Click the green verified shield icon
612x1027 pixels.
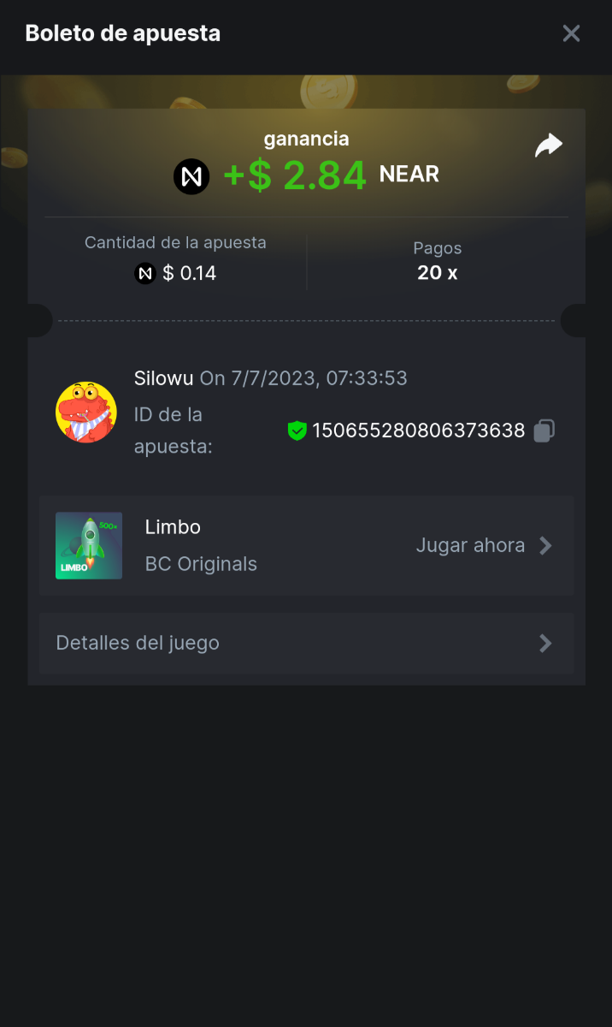297,431
